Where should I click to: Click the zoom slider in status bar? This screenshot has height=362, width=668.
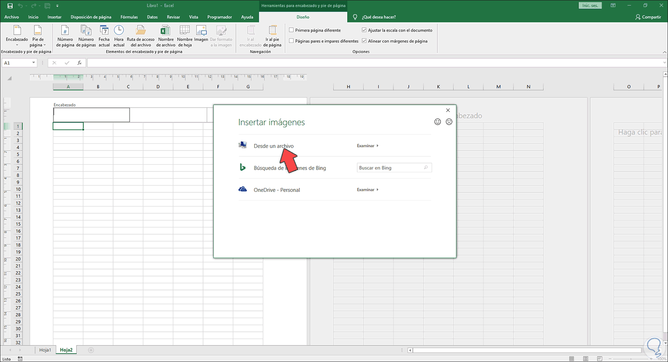click(631, 358)
